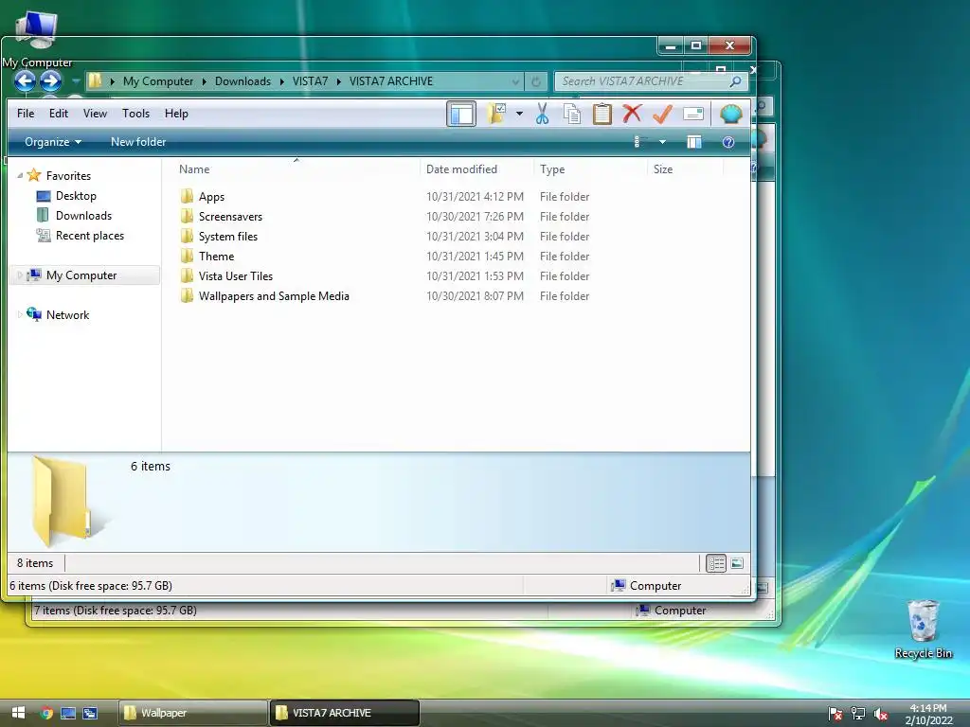The image size is (970, 727).
Task: Select the Wallpapers and Sample Media folder
Action: click(274, 295)
